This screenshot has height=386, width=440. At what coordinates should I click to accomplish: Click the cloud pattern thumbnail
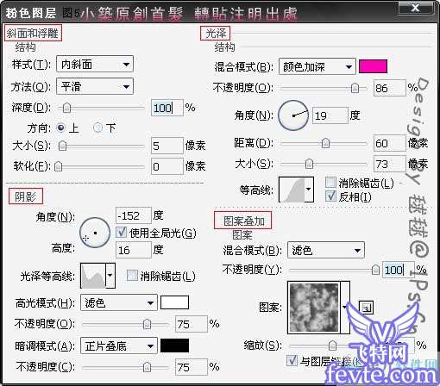(314, 308)
